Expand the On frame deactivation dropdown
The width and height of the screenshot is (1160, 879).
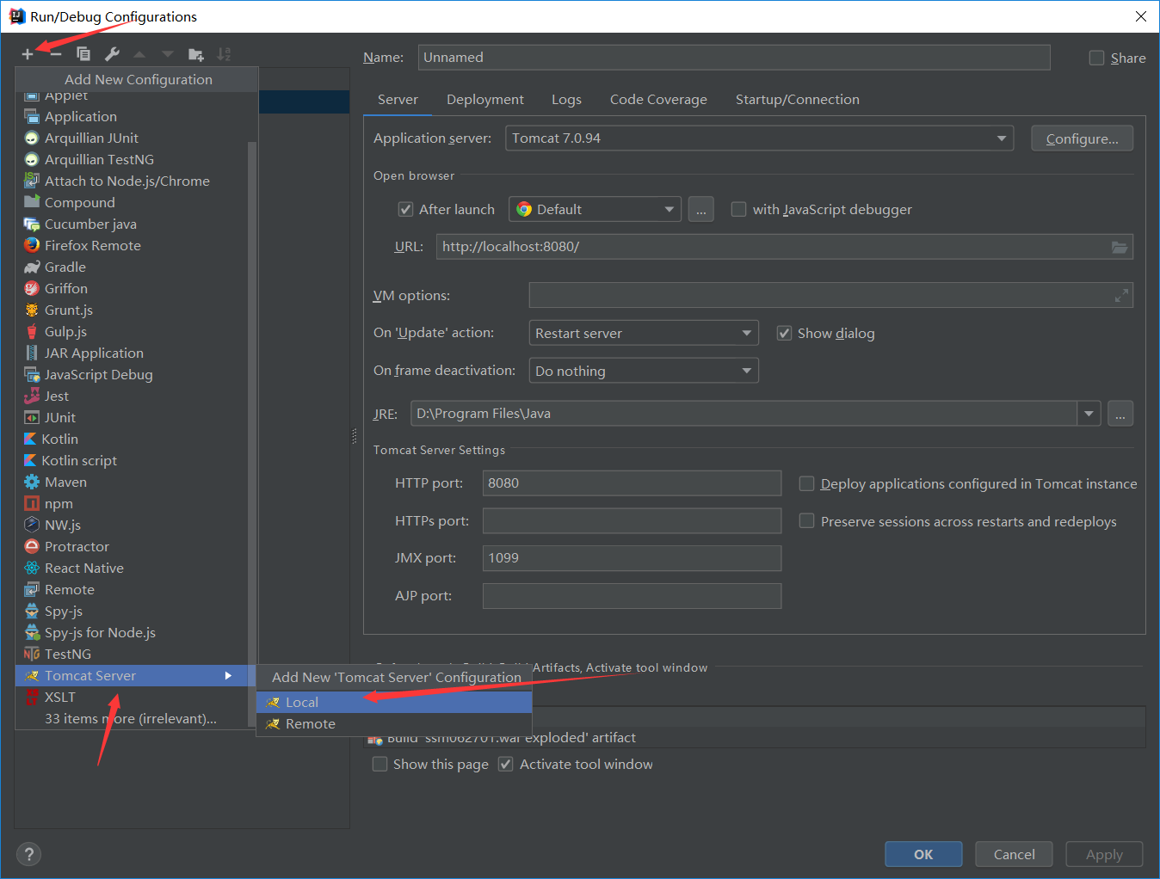pyautogui.click(x=644, y=371)
